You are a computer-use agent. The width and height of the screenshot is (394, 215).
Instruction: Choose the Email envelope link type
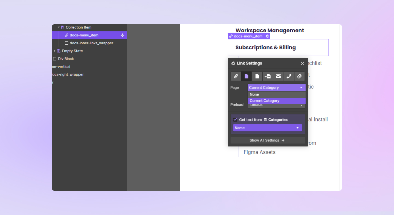pyautogui.click(x=278, y=76)
